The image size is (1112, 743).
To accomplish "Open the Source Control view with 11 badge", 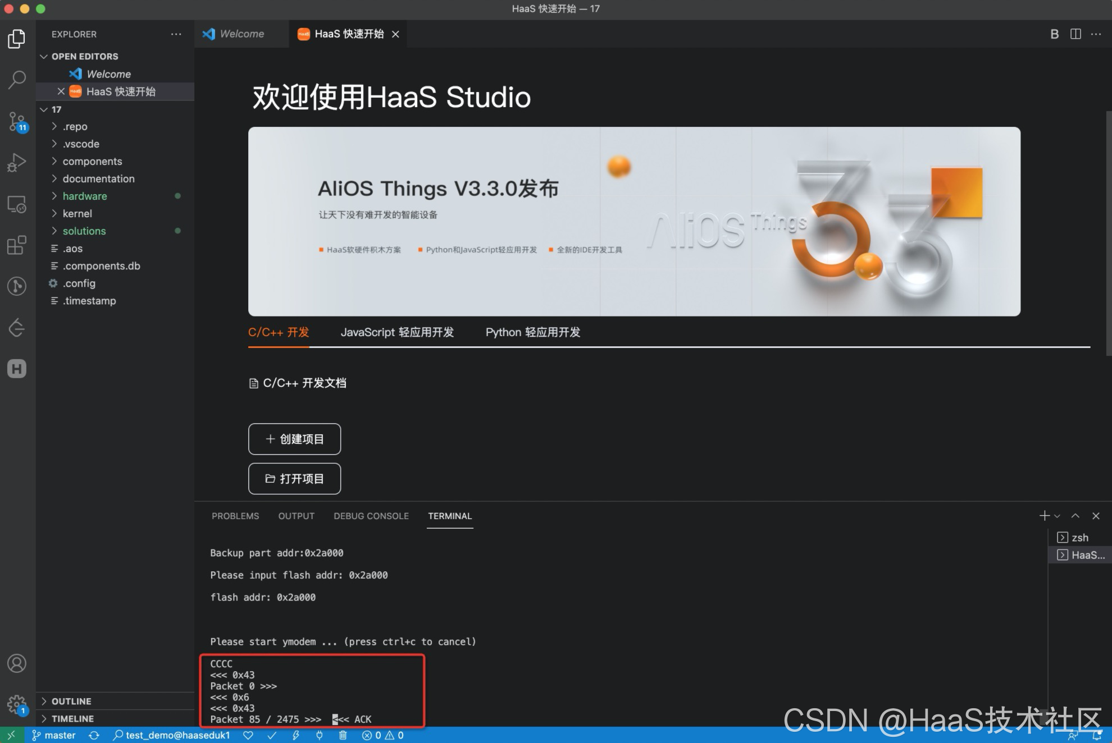I will (17, 121).
